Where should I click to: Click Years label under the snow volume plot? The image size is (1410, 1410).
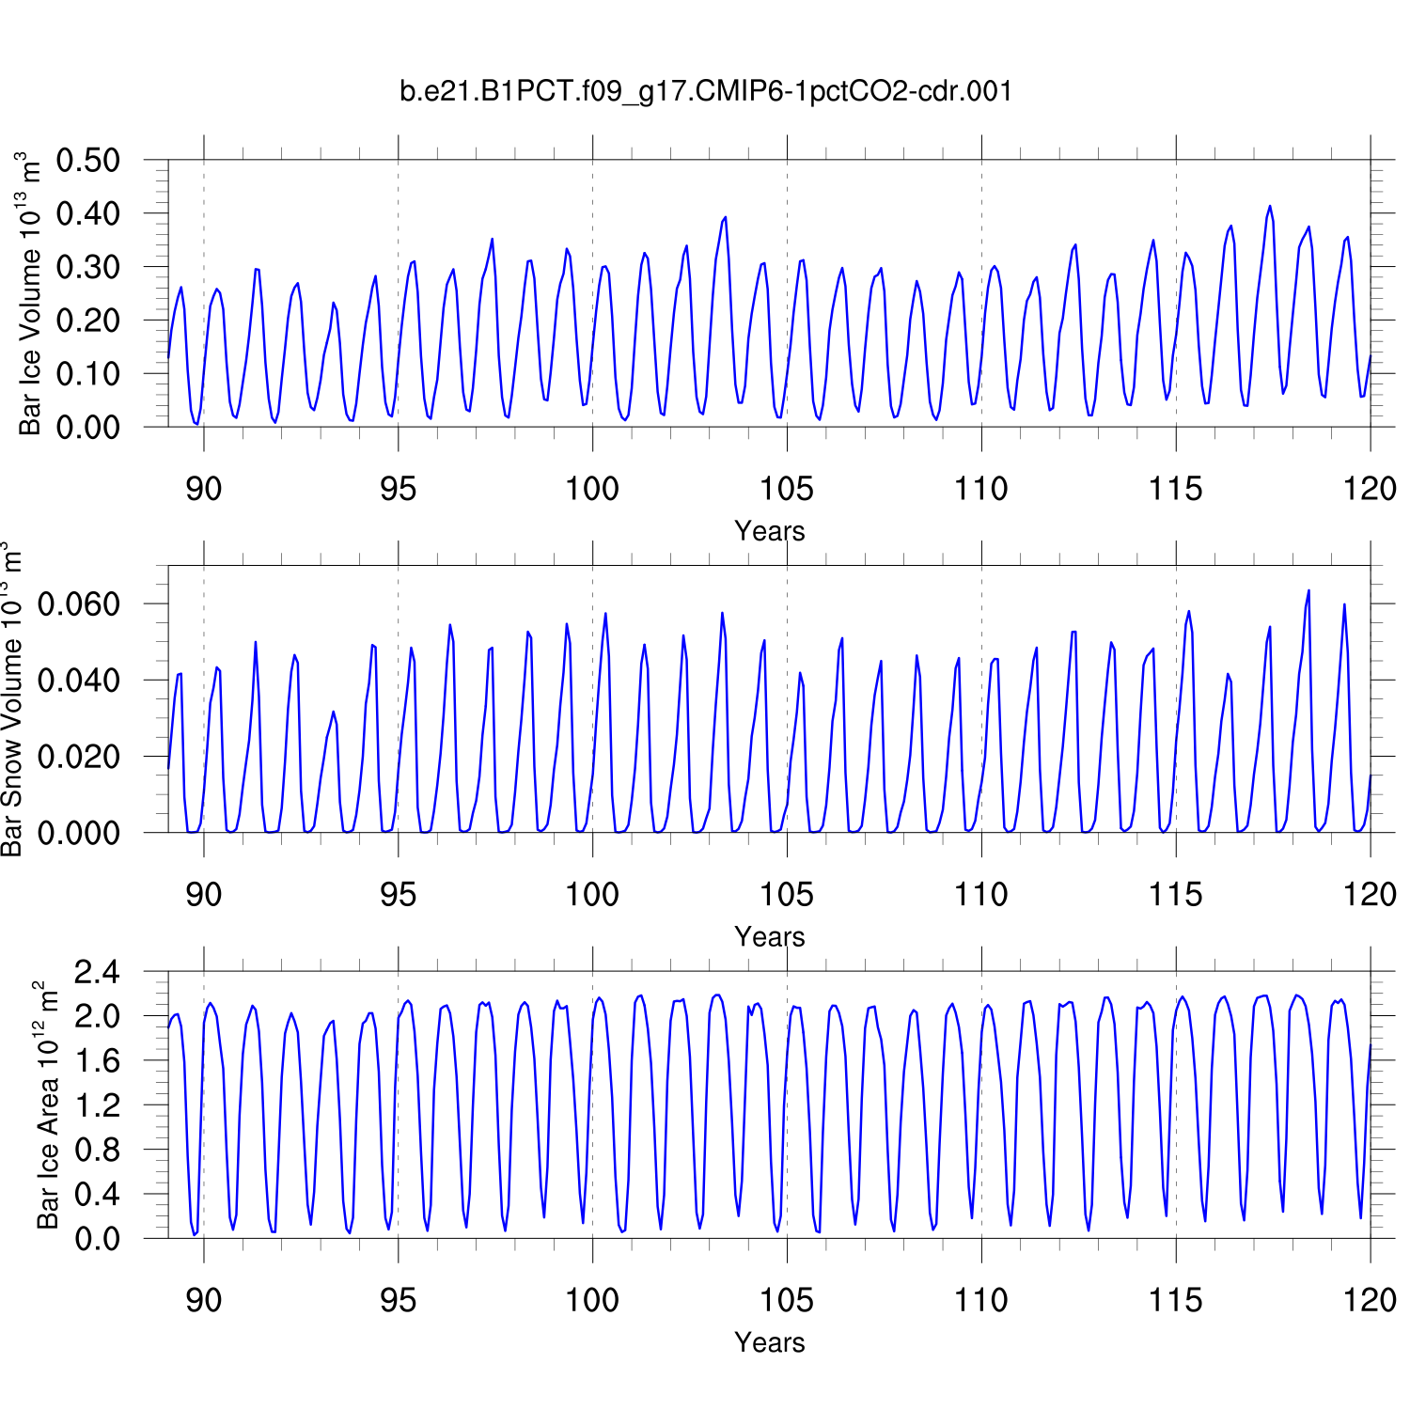(x=769, y=937)
